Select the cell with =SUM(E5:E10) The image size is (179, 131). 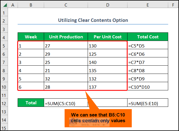(148, 103)
